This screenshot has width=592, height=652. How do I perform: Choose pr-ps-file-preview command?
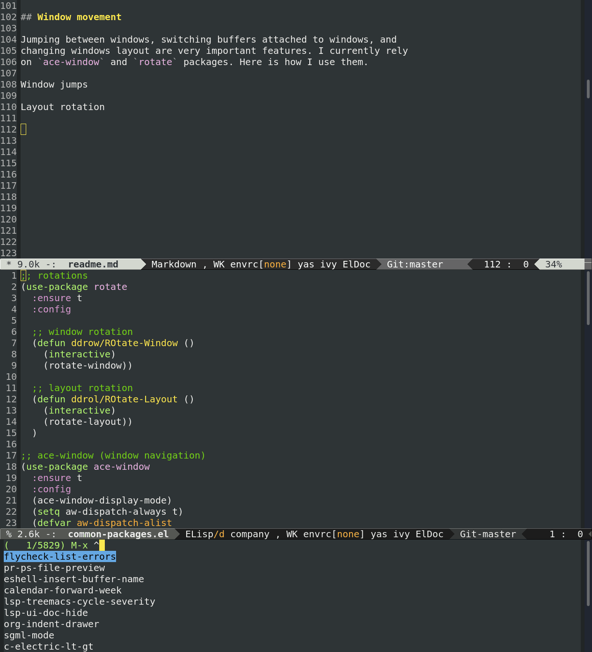pos(54,568)
